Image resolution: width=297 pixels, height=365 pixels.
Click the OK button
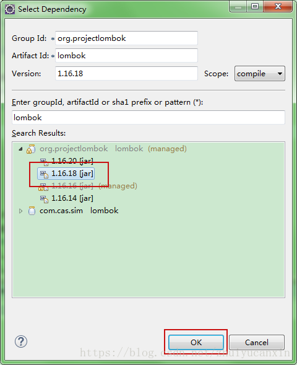(x=196, y=342)
